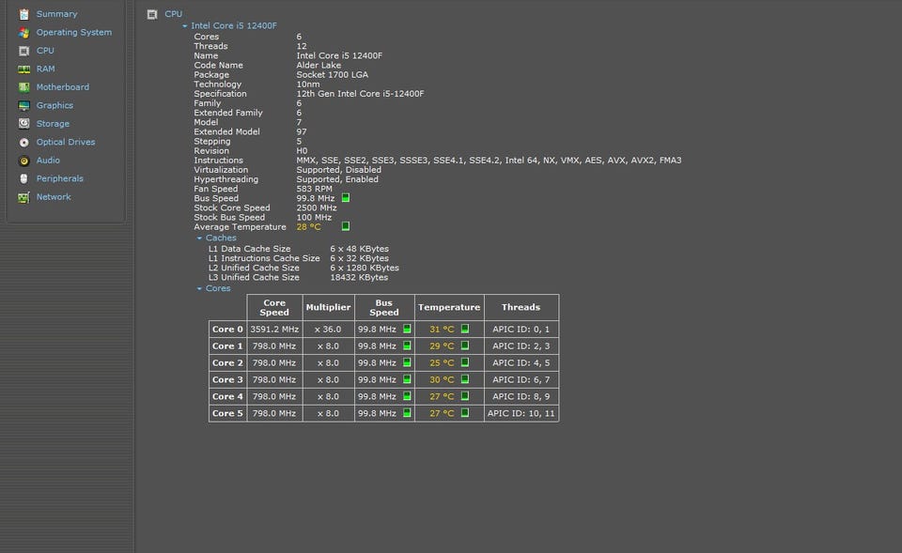The width and height of the screenshot is (902, 553).
Task: Click Core 0 temperature graph icon
Action: click(x=465, y=329)
